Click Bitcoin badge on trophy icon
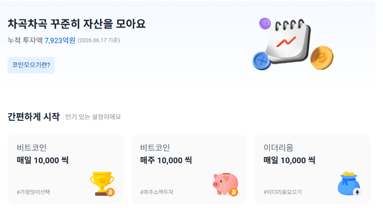This screenshot has height=208, width=383. [110, 193]
